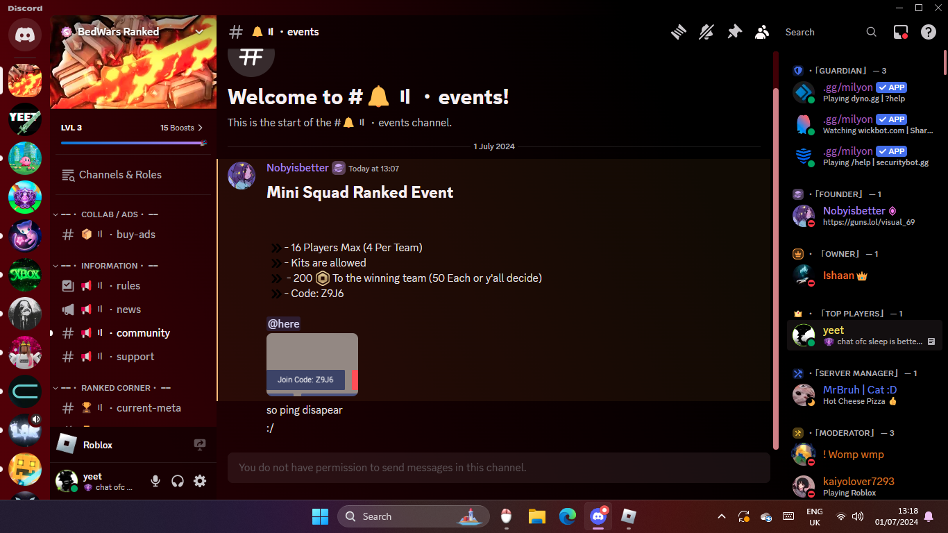Click Nobyisbetter's avatar in the message
The width and height of the screenshot is (948, 533).
point(242,176)
